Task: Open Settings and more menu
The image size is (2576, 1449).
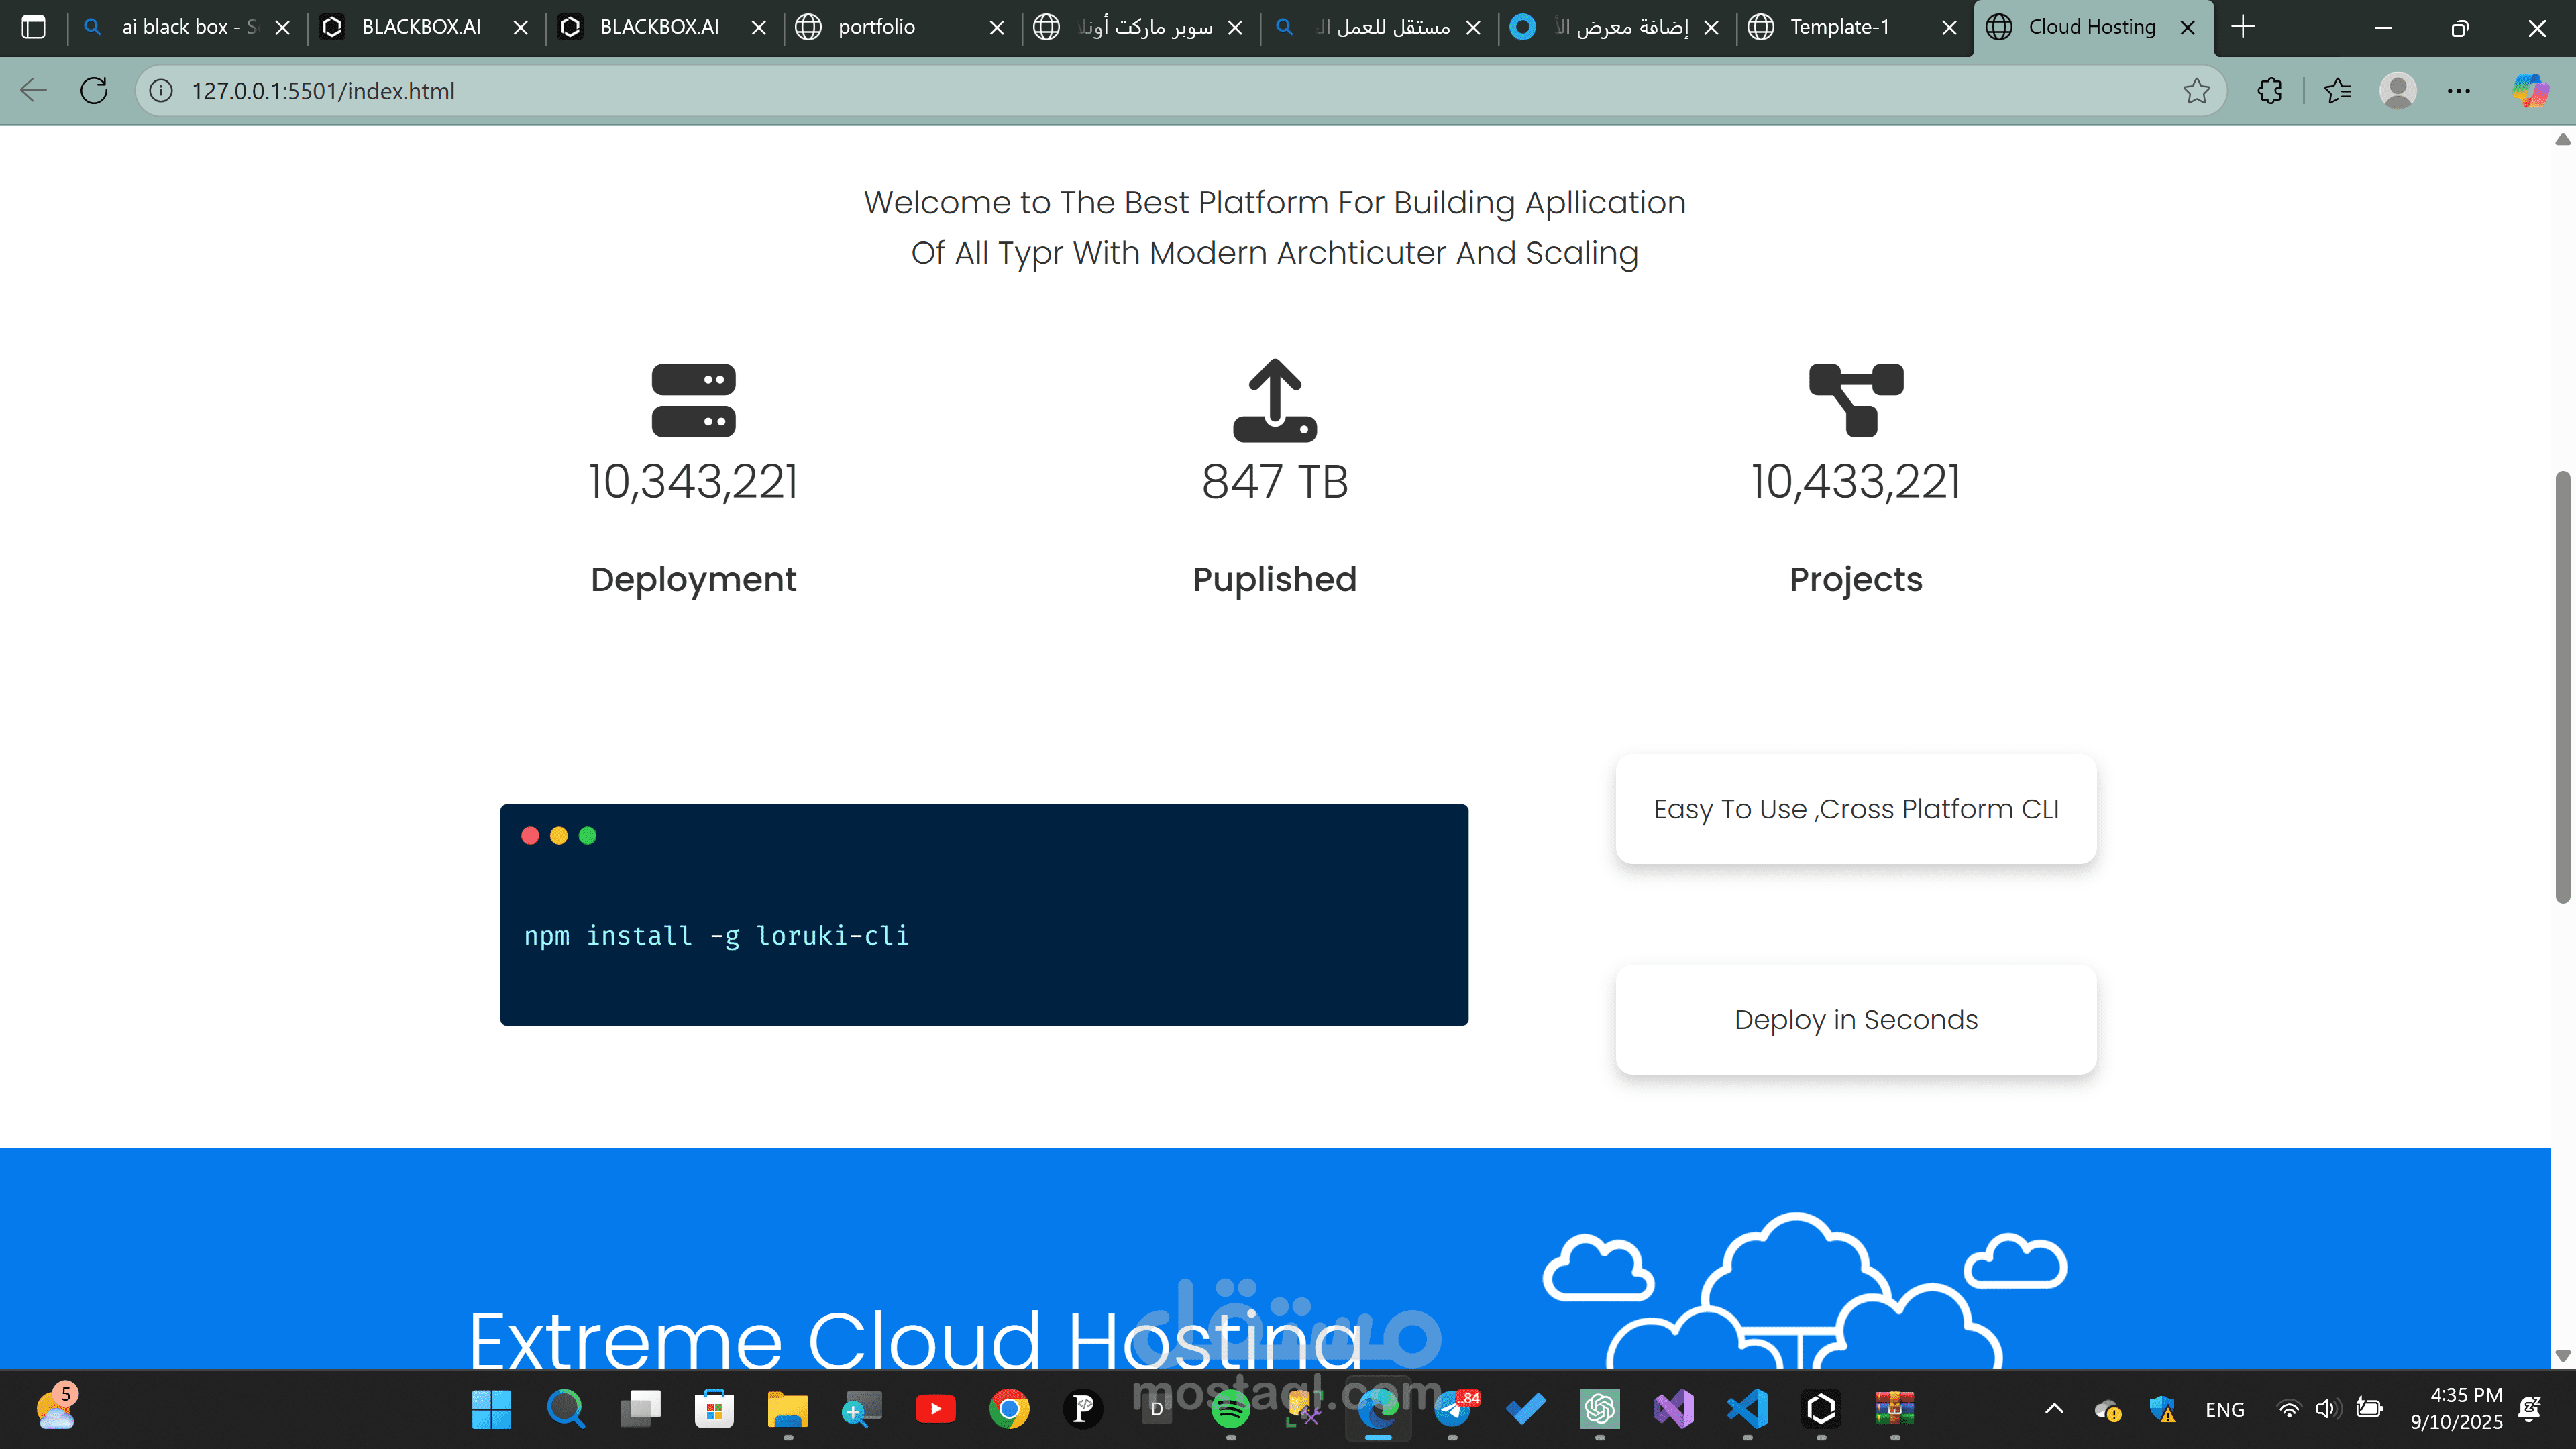Action: pos(2458,91)
